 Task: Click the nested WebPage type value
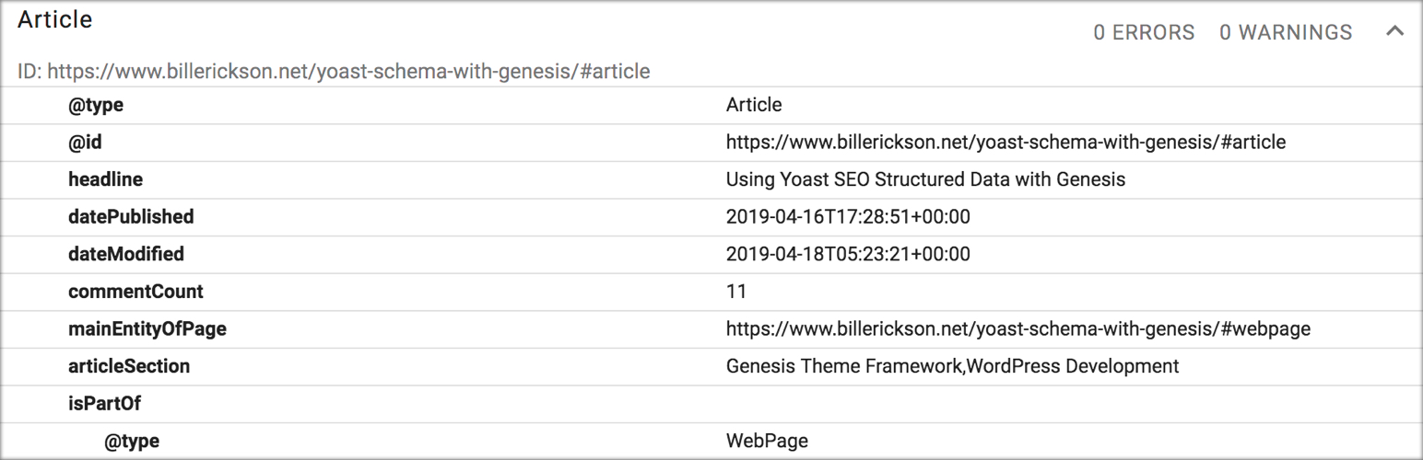767,441
